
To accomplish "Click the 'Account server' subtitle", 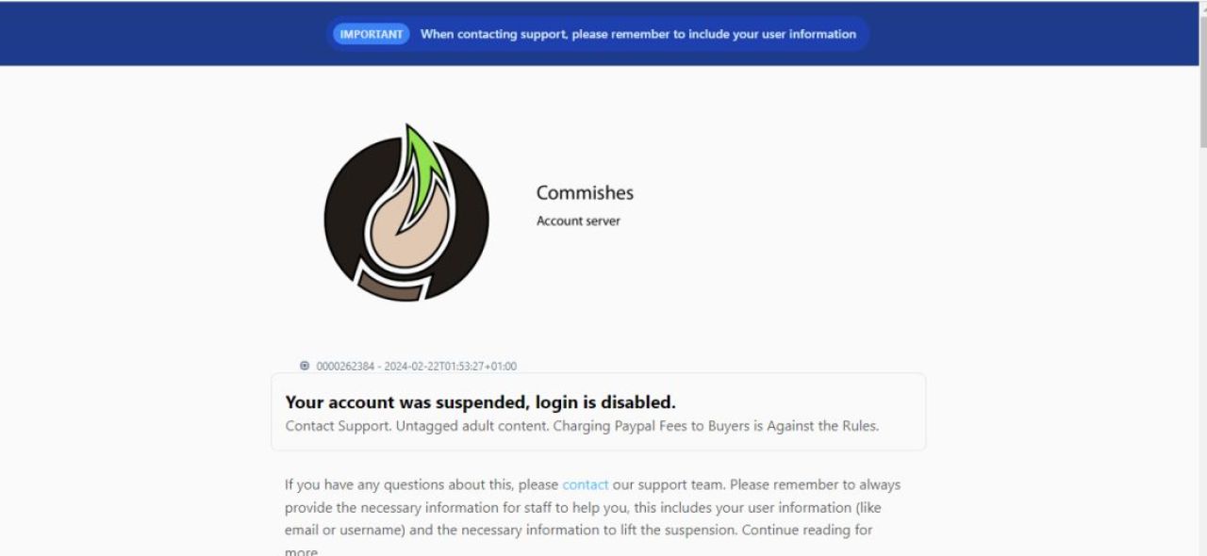I will pos(578,221).
